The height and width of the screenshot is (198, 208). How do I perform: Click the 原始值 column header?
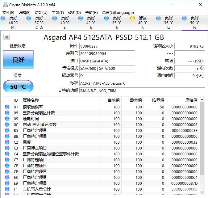click(182, 100)
